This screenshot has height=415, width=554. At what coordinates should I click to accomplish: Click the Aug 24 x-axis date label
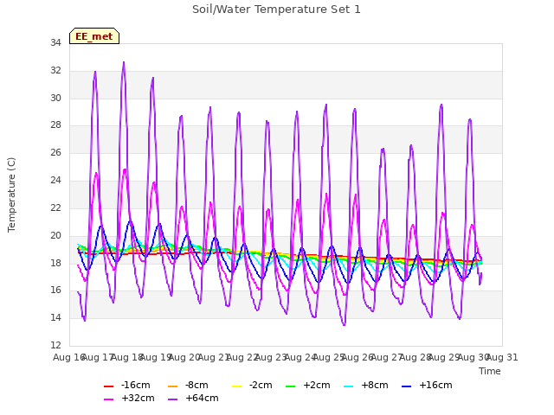300,357
